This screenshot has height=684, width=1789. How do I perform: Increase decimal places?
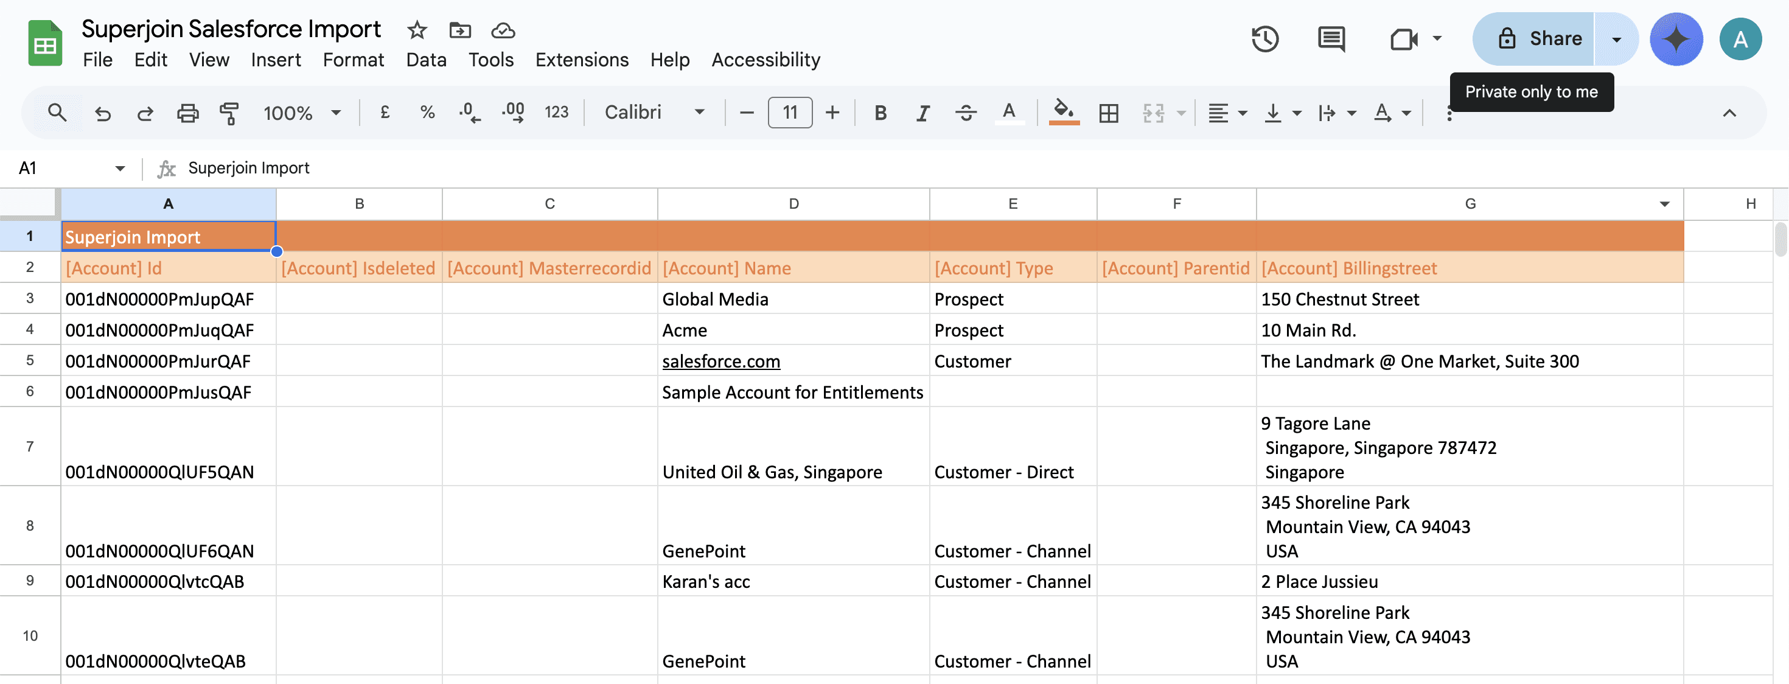pyautogui.click(x=513, y=113)
